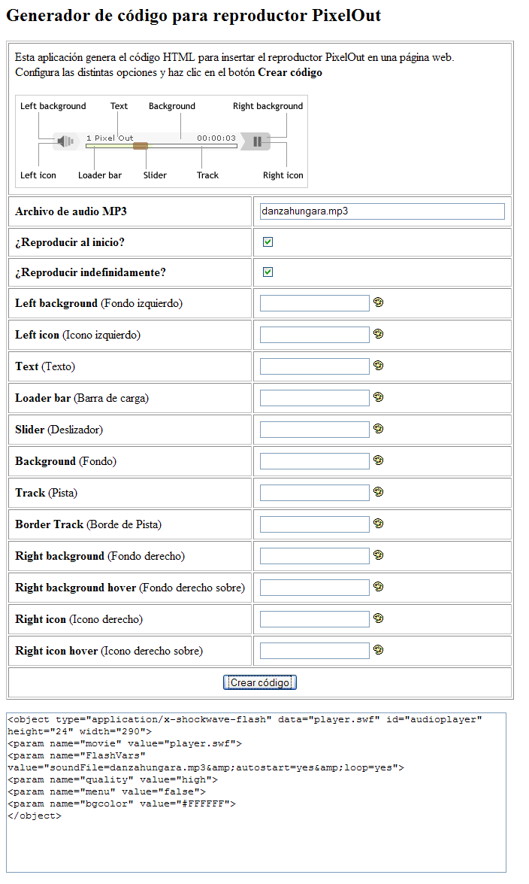The width and height of the screenshot is (529, 884).
Task: Open color picker for Background (Fondo)
Action: pos(379,460)
